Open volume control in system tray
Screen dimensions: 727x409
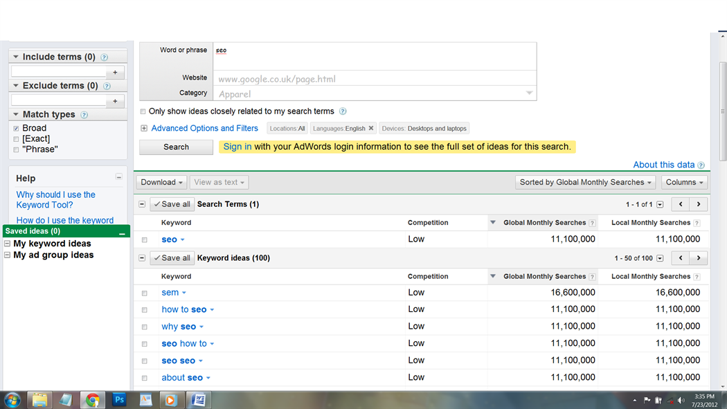681,401
